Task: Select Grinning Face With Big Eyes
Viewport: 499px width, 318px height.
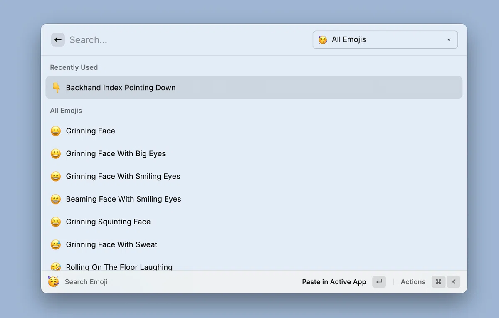Action: [x=254, y=154]
